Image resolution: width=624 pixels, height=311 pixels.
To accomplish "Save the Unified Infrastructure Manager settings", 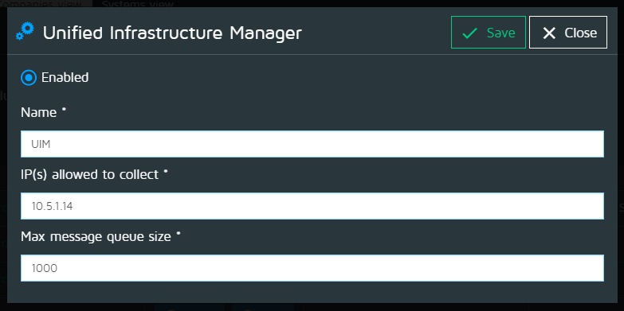I will coord(489,32).
